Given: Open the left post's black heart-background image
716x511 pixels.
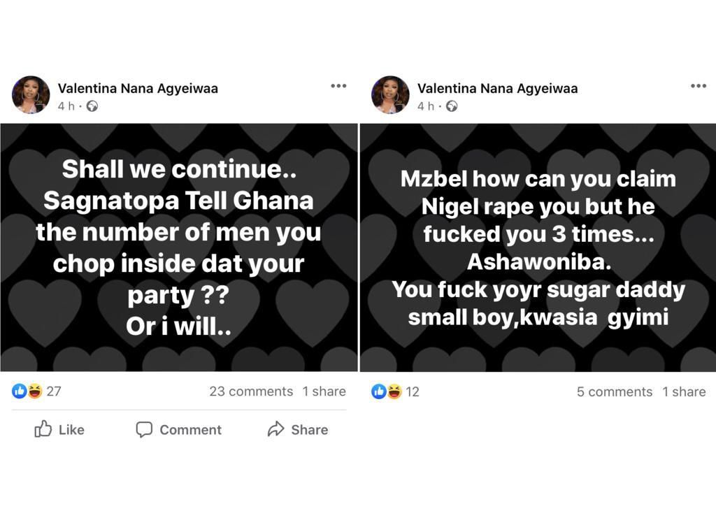Looking at the screenshot, I should coord(178,247).
